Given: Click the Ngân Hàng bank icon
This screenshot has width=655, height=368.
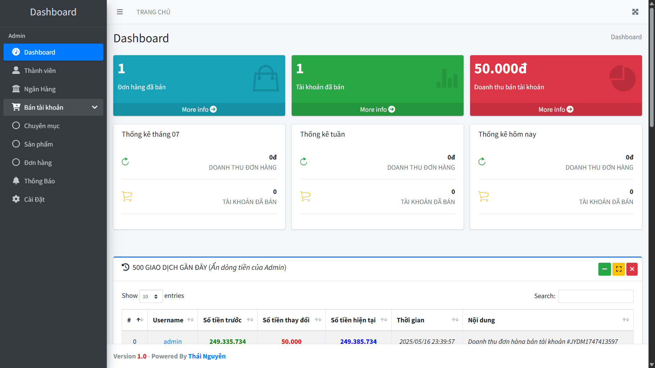Looking at the screenshot, I should click(x=16, y=89).
